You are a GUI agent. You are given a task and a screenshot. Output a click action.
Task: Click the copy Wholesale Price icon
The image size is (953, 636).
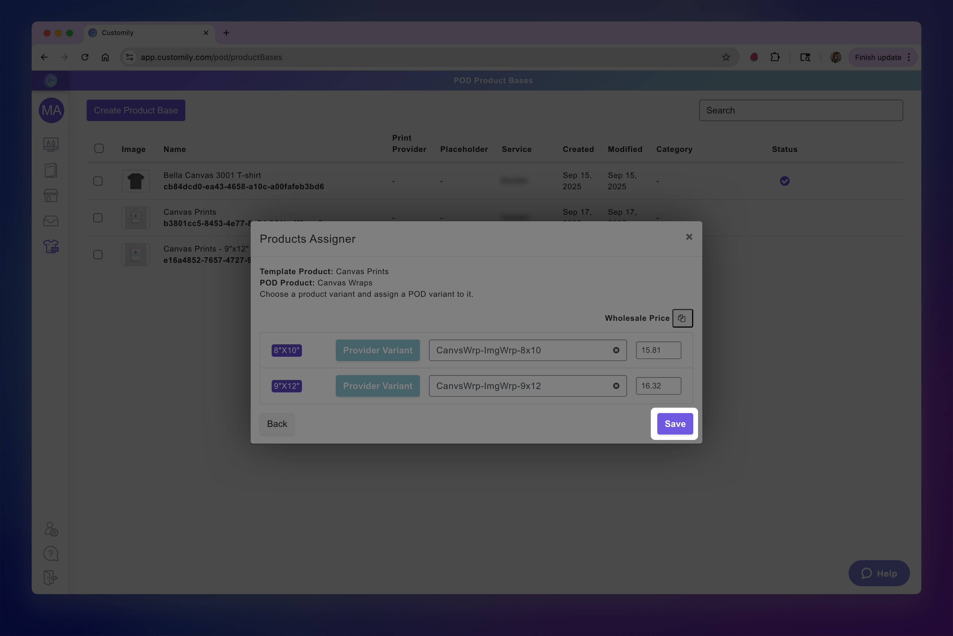tap(682, 318)
